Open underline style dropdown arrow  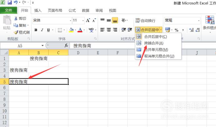pos(53,30)
